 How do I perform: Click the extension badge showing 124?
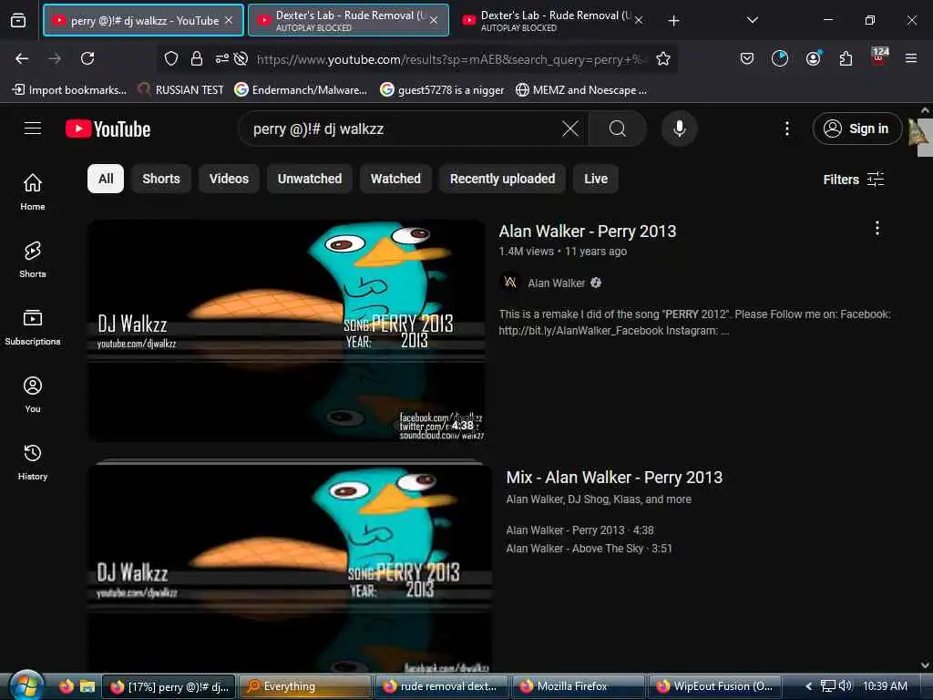[879, 56]
